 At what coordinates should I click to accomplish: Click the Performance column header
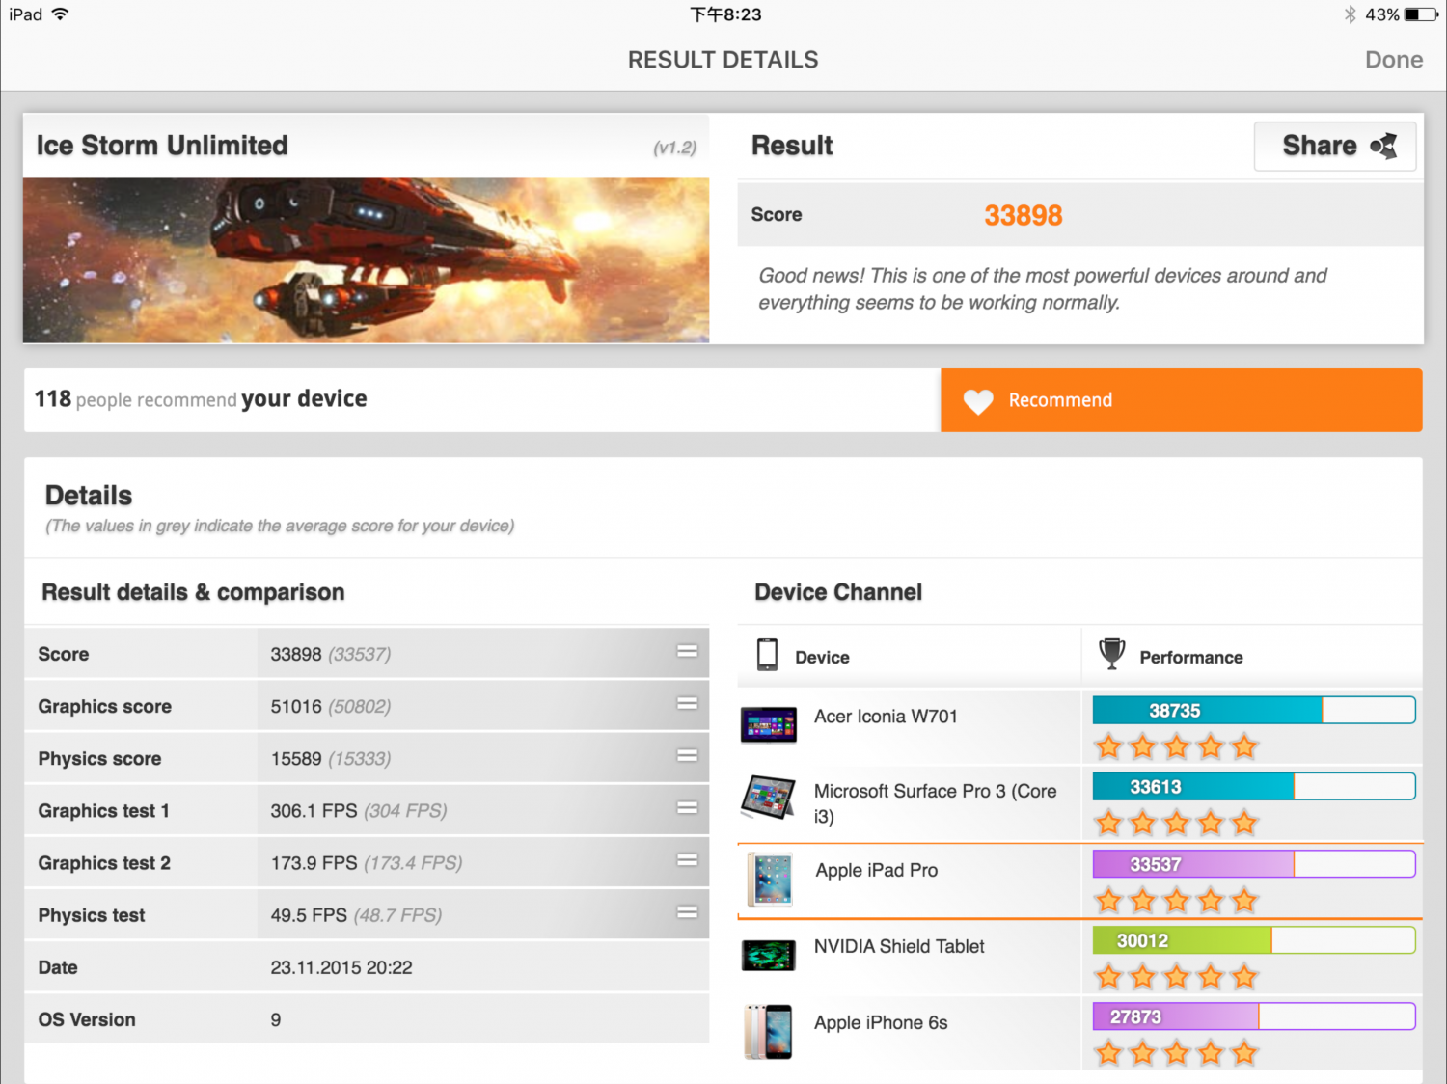[1191, 657]
